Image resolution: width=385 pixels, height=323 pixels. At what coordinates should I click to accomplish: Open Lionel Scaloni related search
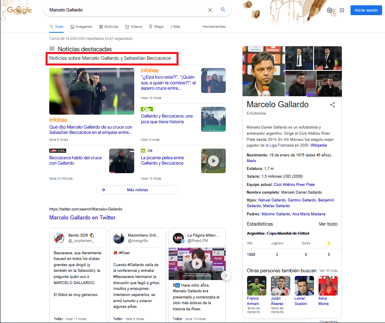[304, 291]
